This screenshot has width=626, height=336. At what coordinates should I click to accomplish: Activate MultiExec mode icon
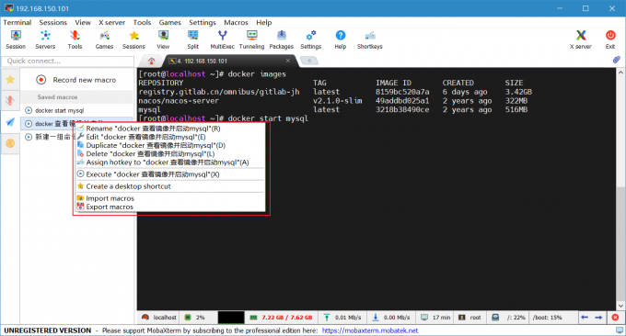(223, 39)
